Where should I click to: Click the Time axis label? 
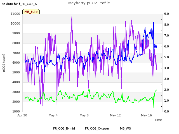[158, 120]
